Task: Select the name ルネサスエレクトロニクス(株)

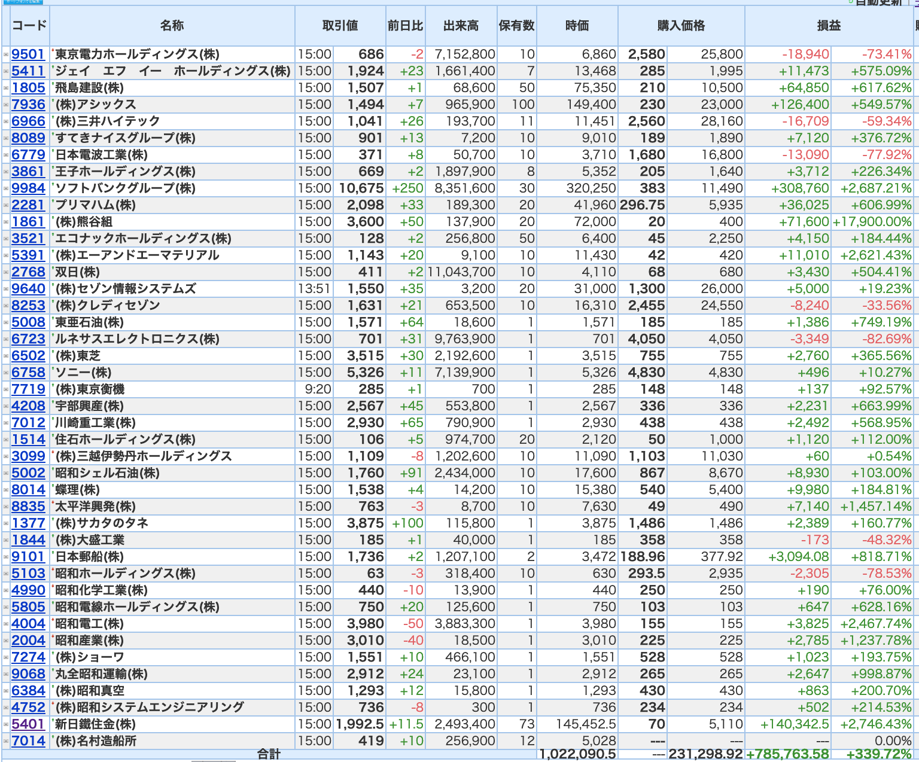Action: (138, 339)
